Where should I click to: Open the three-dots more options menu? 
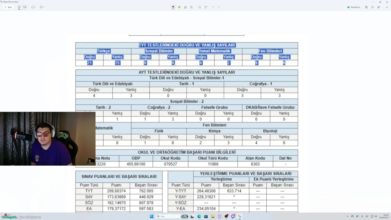387,7
